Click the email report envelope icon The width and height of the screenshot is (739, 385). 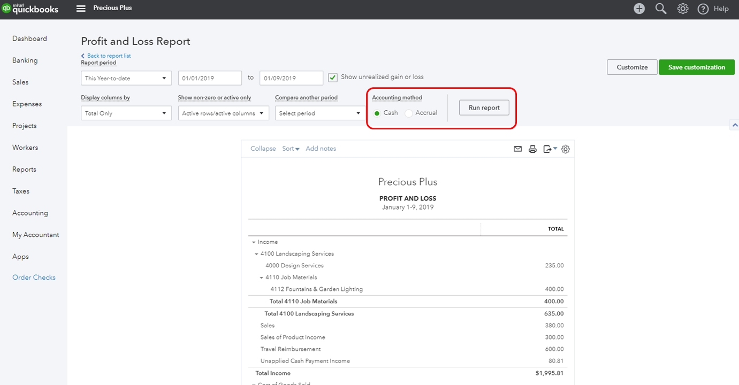pos(517,149)
